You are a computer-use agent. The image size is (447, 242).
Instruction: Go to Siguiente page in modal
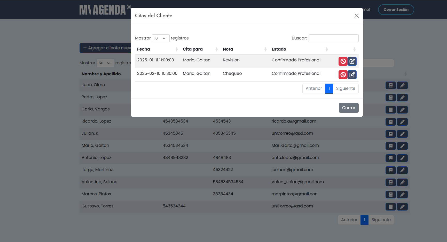tap(346, 88)
